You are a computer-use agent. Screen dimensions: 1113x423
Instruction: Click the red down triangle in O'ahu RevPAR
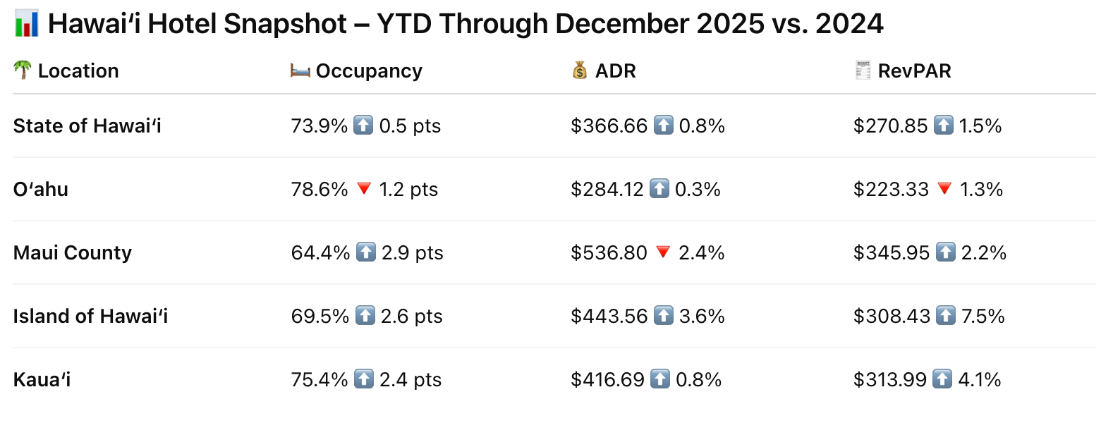[944, 189]
